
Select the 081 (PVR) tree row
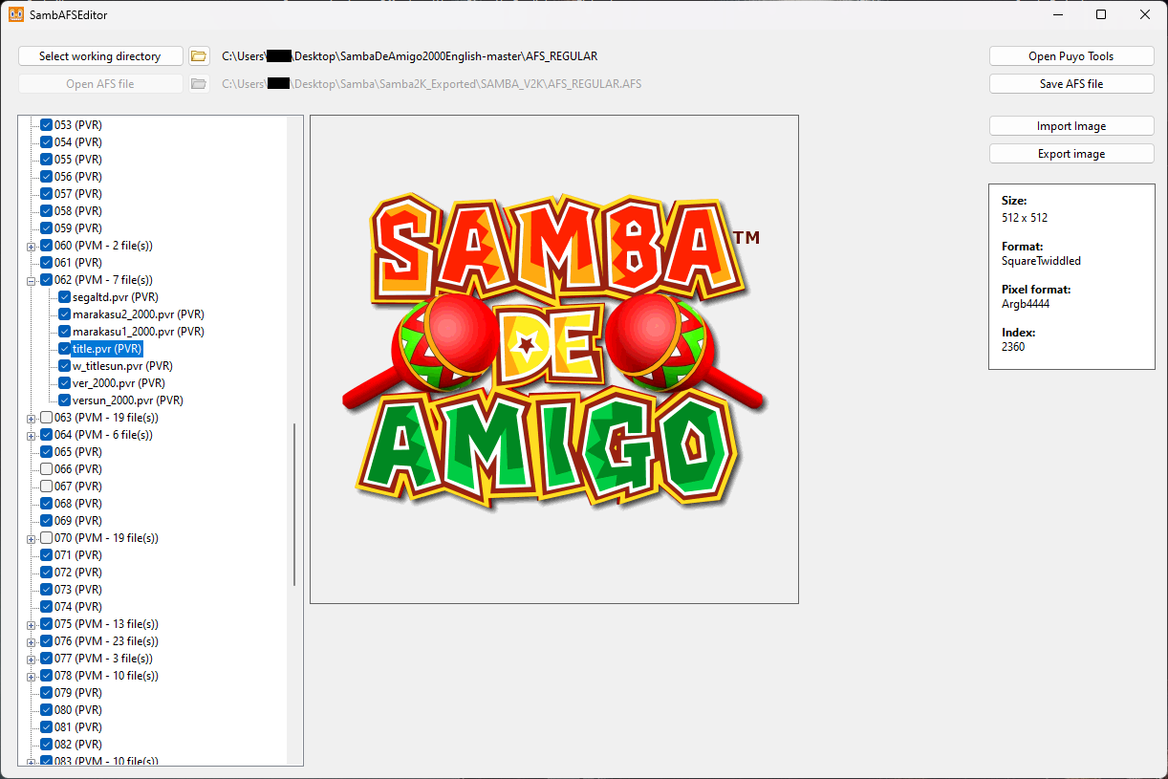point(78,727)
